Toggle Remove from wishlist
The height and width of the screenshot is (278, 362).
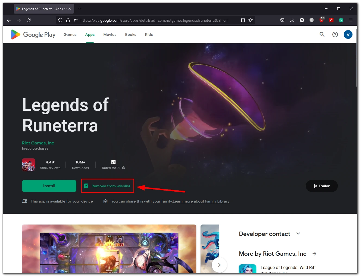click(107, 186)
